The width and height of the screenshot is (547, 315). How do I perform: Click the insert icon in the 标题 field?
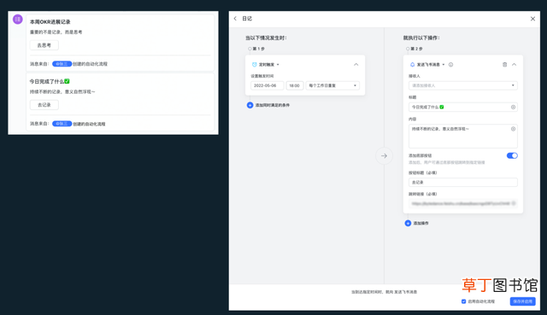coord(513,107)
